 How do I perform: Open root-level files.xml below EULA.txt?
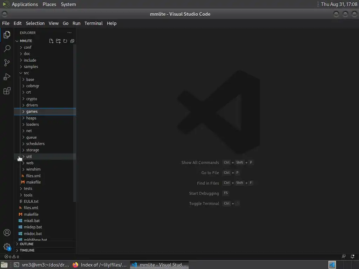pyautogui.click(x=45, y=208)
